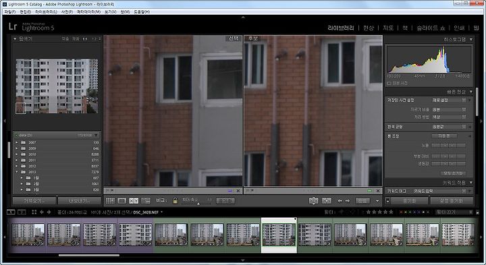Click the Done button in compare toolbar

[x=362, y=201]
